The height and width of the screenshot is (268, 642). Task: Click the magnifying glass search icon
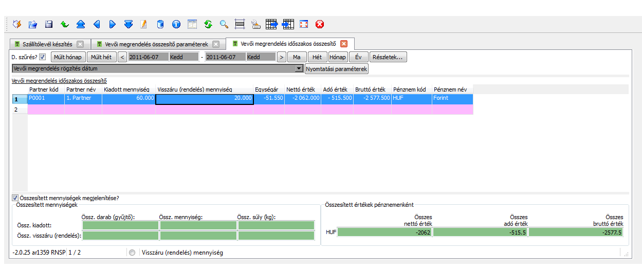point(224,24)
